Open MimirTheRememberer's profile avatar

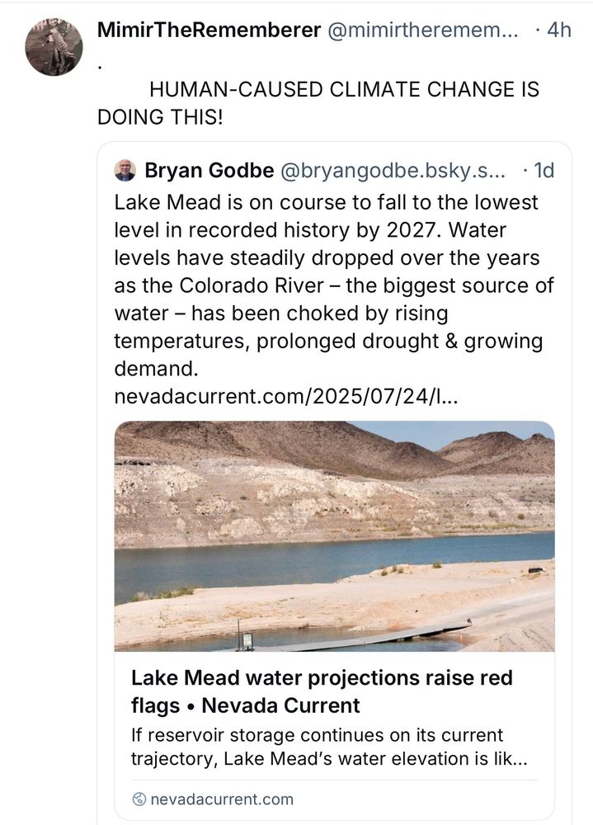(54, 48)
